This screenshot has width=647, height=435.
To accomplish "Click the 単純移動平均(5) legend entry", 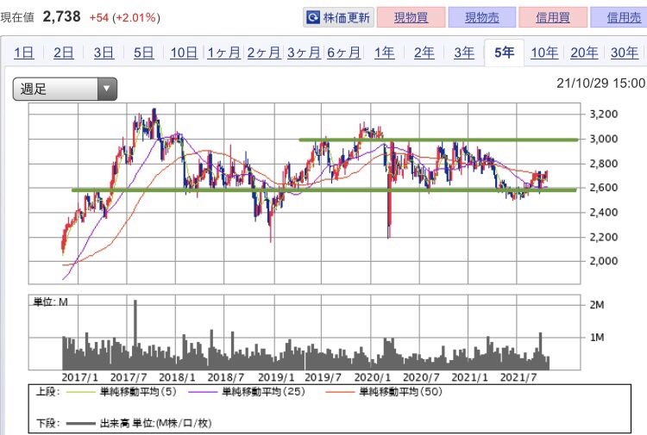I will point(122,392).
